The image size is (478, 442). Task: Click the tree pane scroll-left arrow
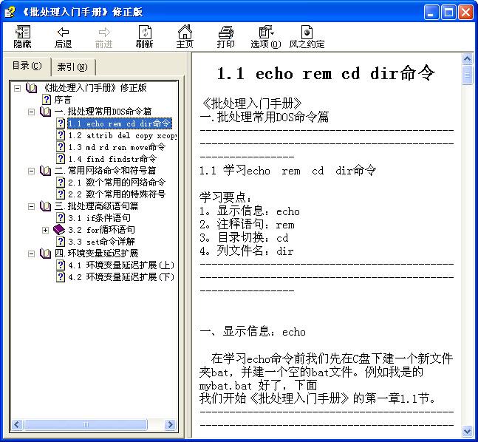(x=17, y=424)
